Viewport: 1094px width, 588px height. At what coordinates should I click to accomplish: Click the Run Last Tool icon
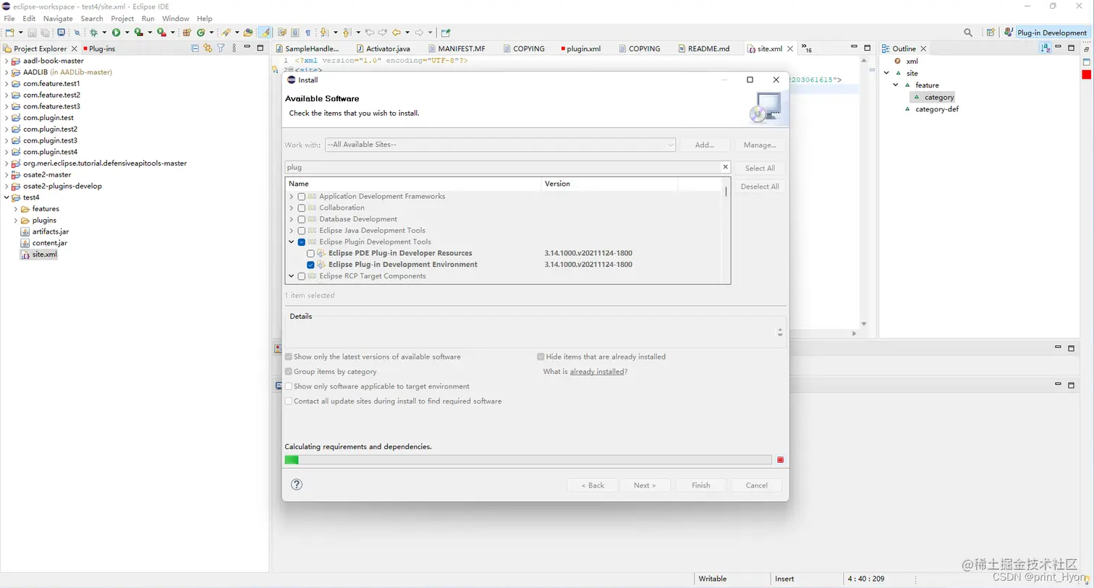coord(162,33)
